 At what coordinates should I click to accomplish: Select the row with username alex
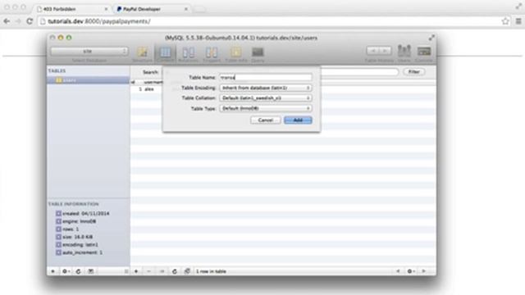283,89
